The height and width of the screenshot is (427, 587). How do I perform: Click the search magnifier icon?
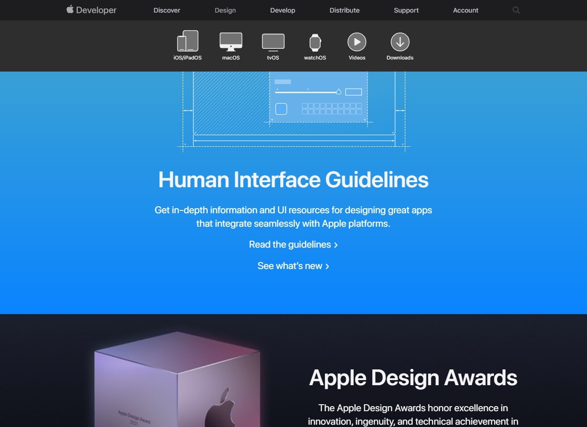[516, 10]
